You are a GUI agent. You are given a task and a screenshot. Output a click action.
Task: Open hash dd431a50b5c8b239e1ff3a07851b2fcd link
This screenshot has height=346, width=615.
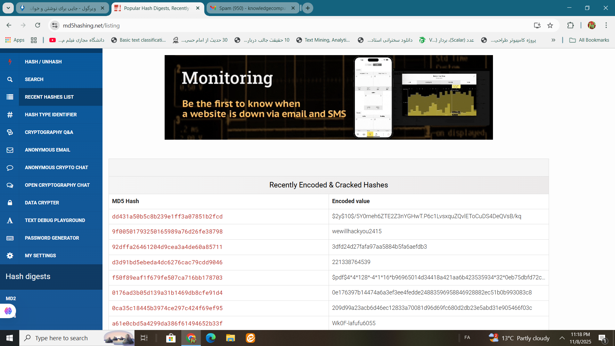coord(167,217)
